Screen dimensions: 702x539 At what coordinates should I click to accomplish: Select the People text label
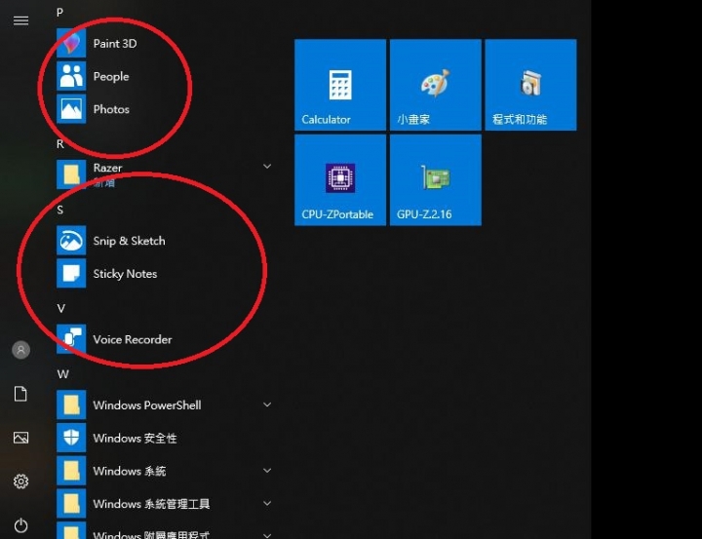click(111, 77)
